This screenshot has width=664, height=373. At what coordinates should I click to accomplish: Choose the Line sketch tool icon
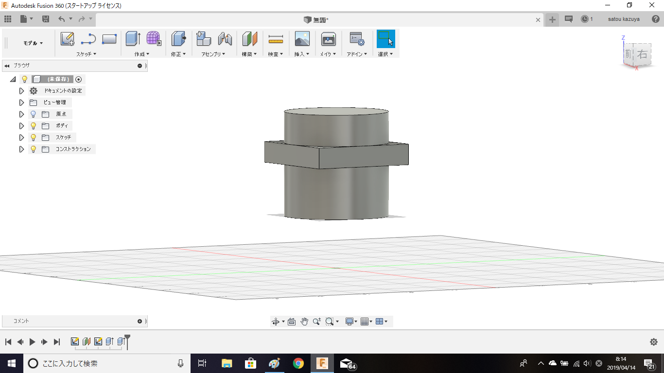click(x=88, y=39)
